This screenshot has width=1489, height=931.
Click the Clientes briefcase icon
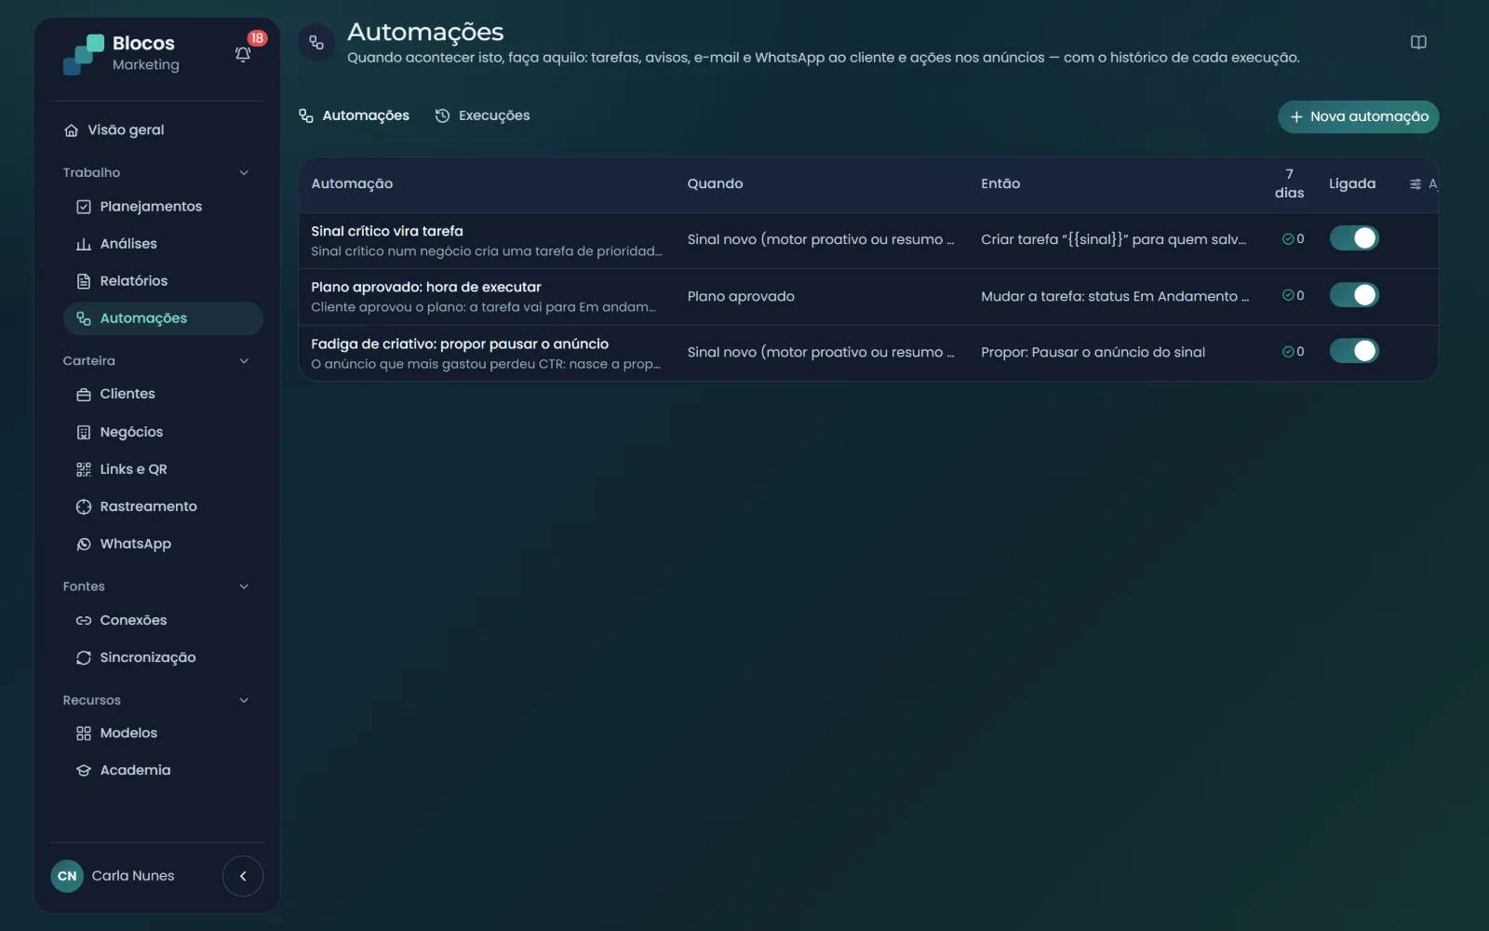[84, 394]
